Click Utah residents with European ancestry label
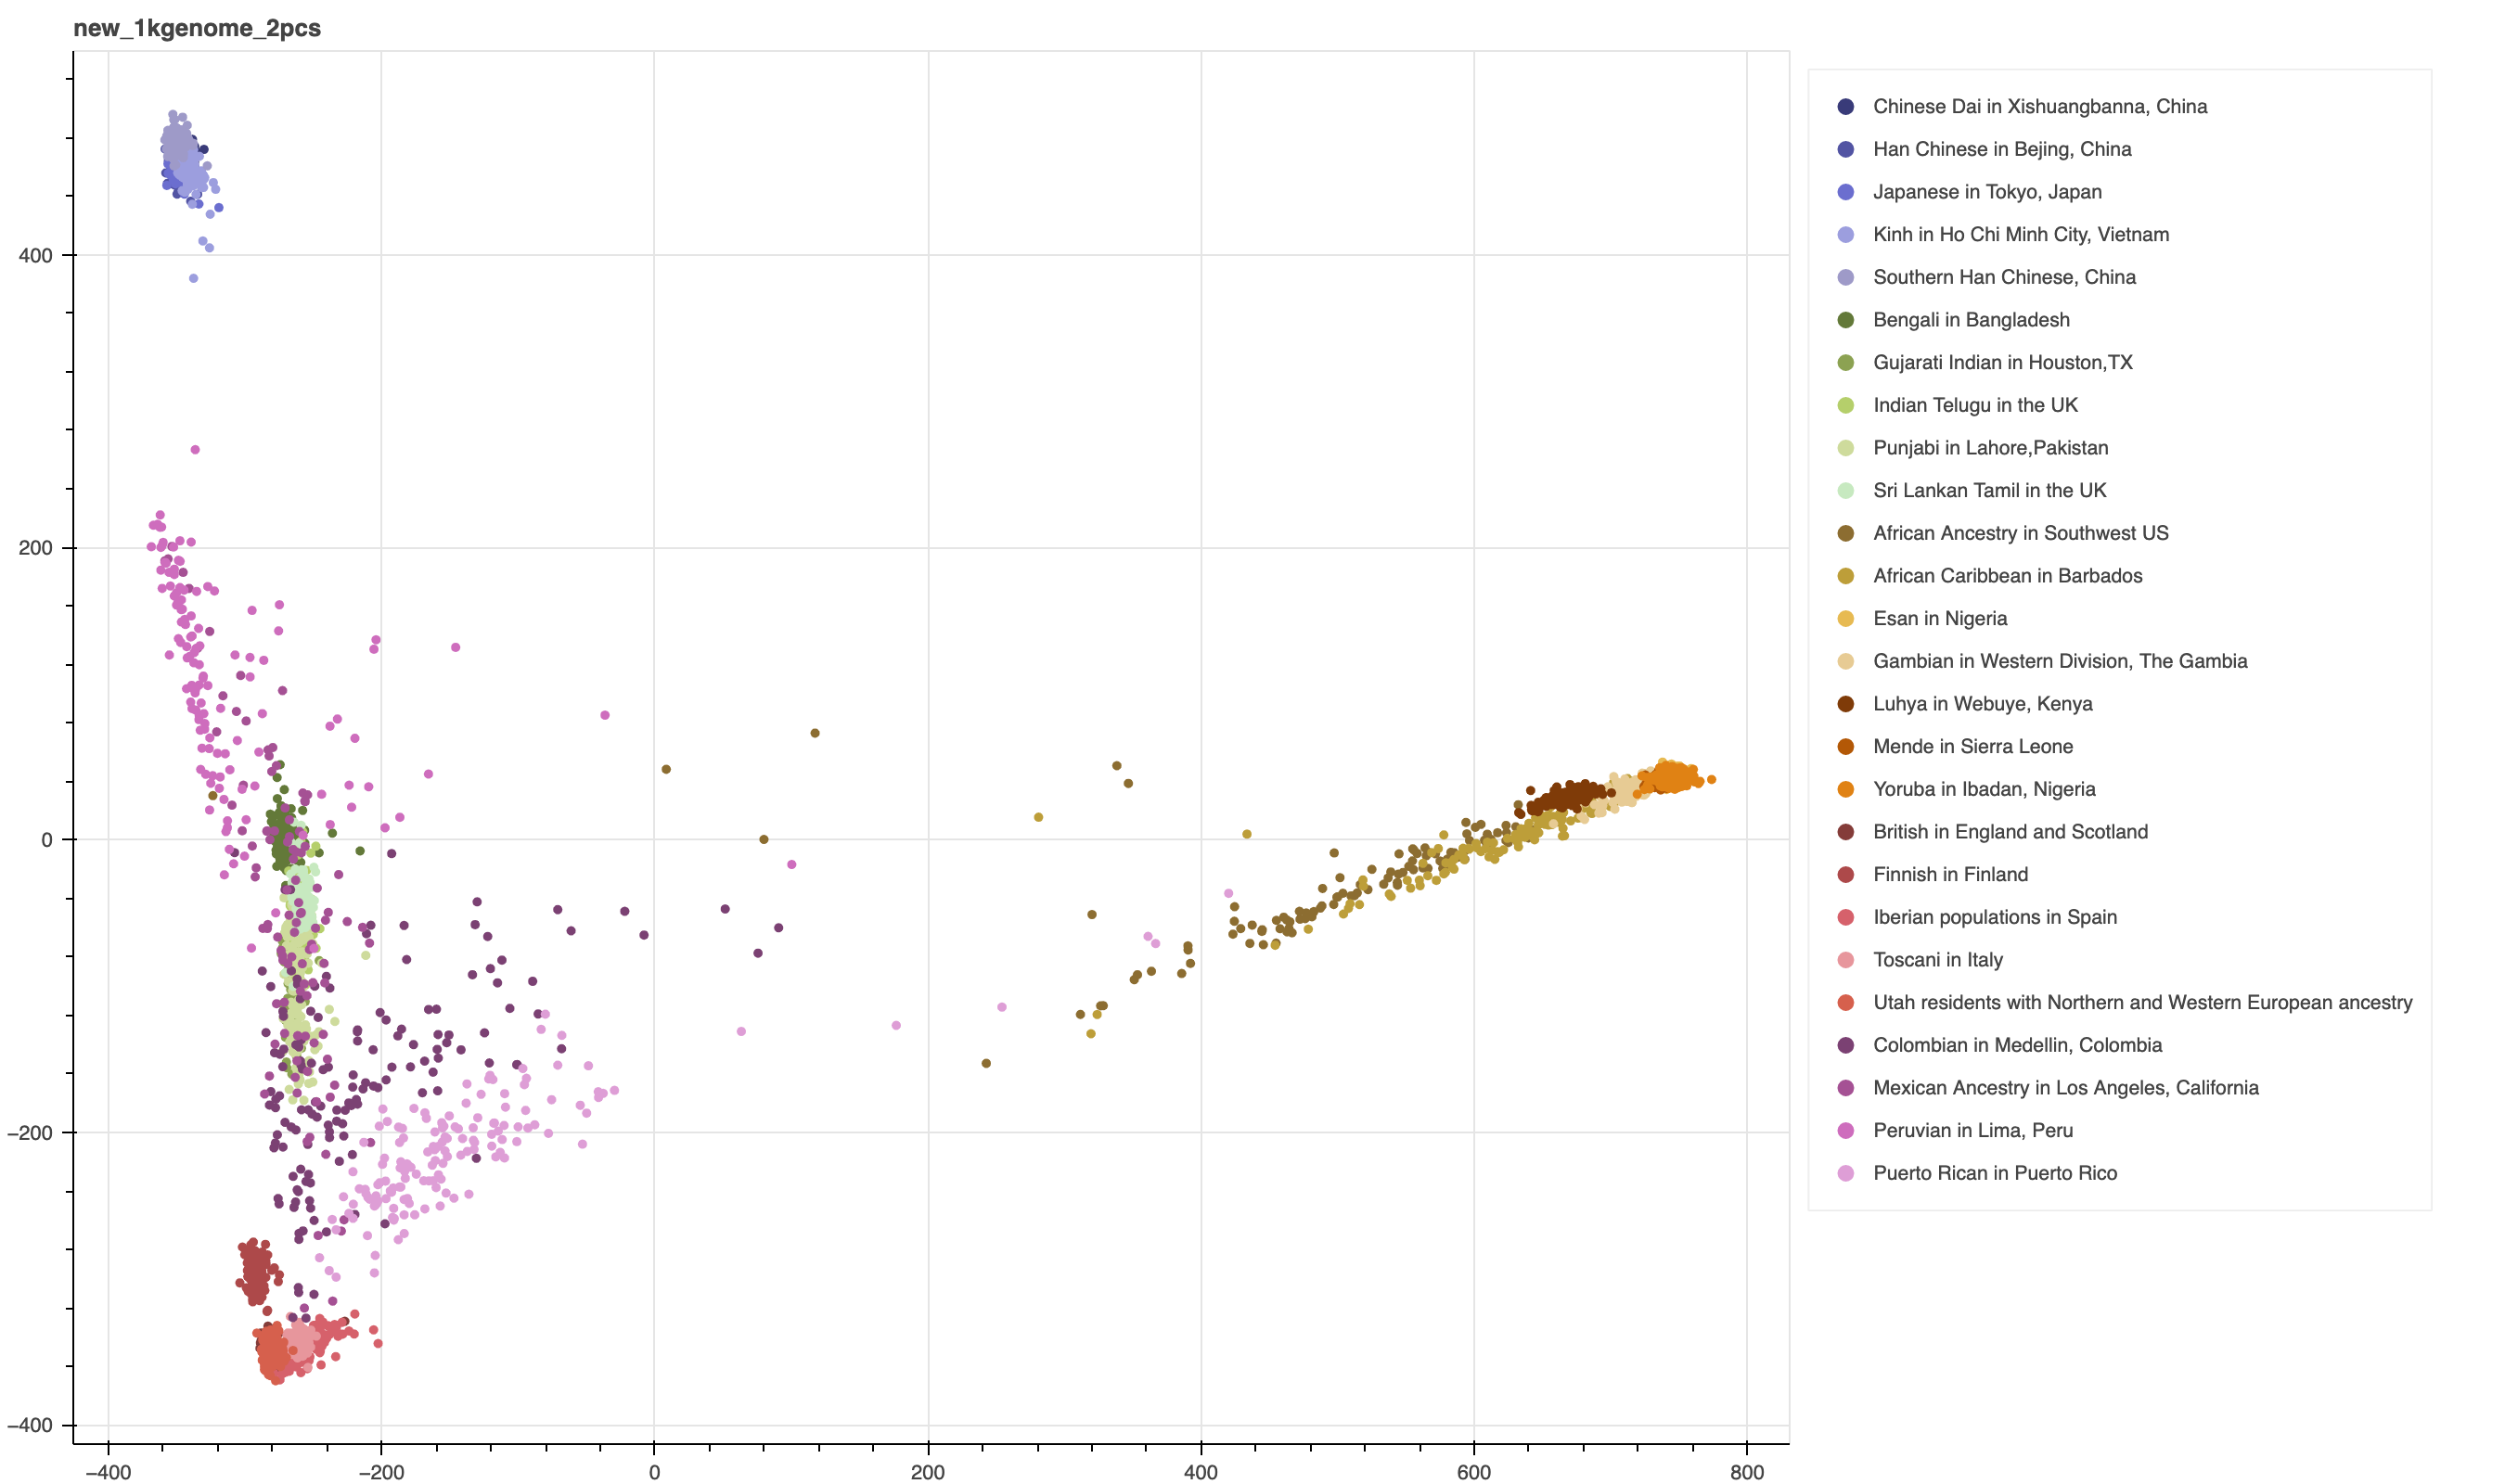The height and width of the screenshot is (1484, 2505). (2142, 1002)
